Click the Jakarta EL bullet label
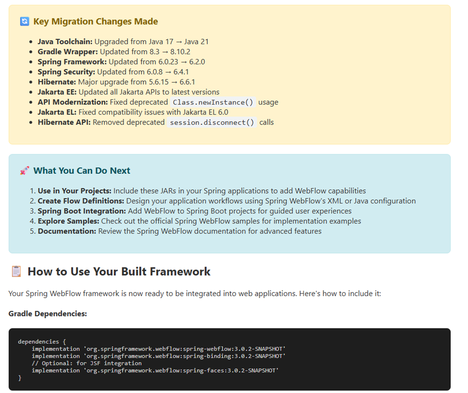 tap(57, 112)
